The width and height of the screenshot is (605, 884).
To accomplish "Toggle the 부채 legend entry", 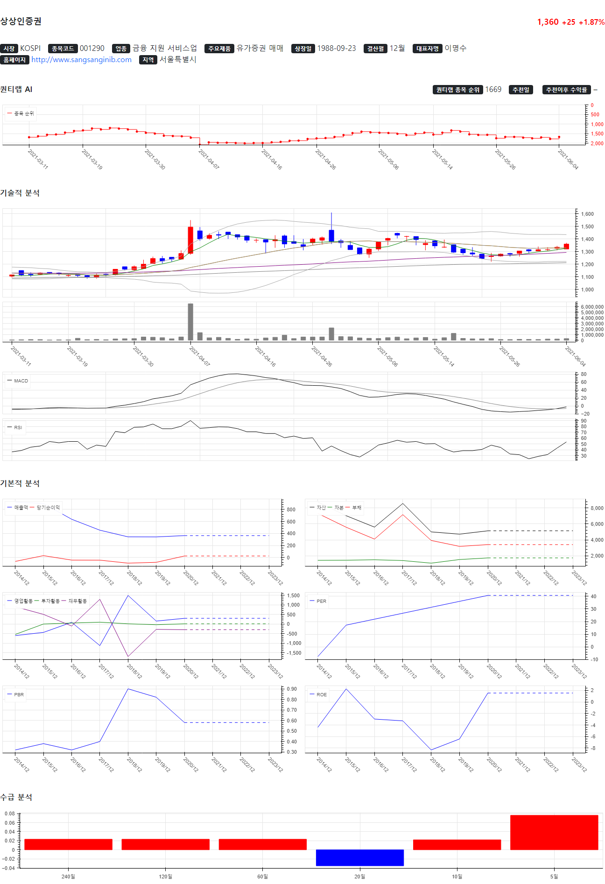I will [x=353, y=508].
